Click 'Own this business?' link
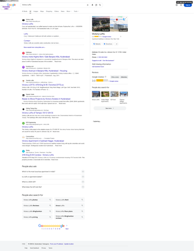Viewport: 196px width, 251px height. tap(108, 60)
